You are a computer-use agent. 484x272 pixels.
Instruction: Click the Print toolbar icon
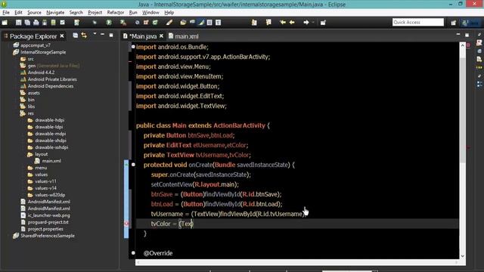(36, 23)
